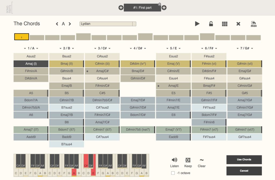Remove the First part tab

[x=160, y=4]
